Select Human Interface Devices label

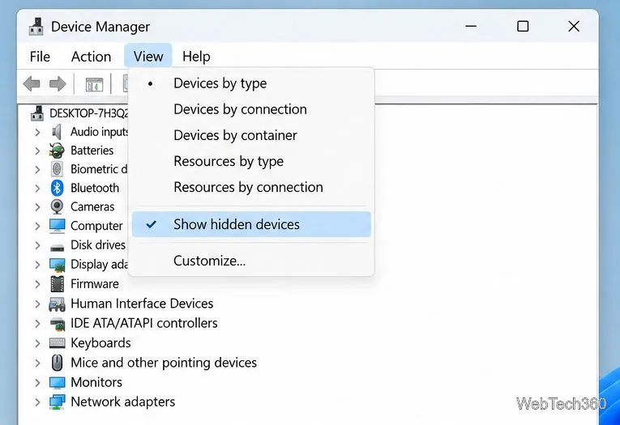tap(142, 304)
